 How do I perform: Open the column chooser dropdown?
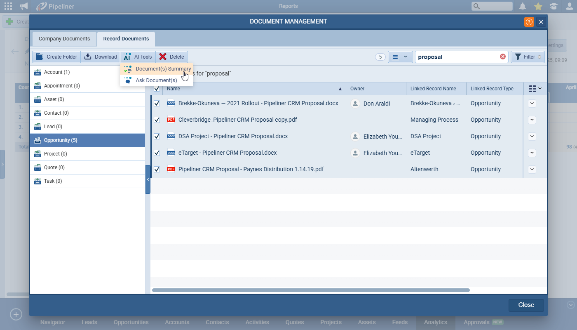[535, 89]
